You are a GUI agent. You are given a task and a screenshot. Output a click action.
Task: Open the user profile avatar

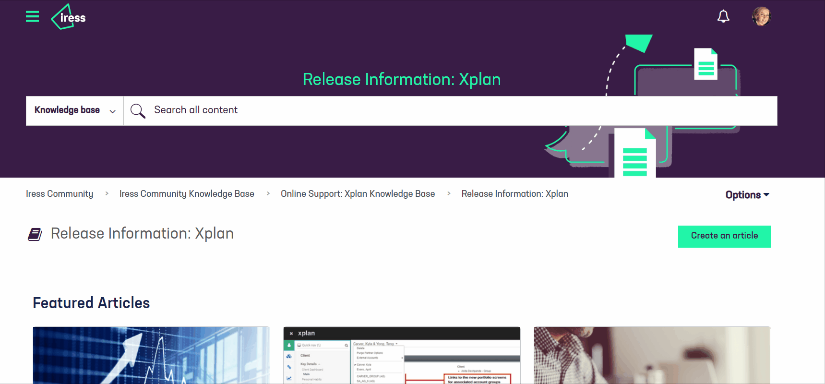(761, 16)
